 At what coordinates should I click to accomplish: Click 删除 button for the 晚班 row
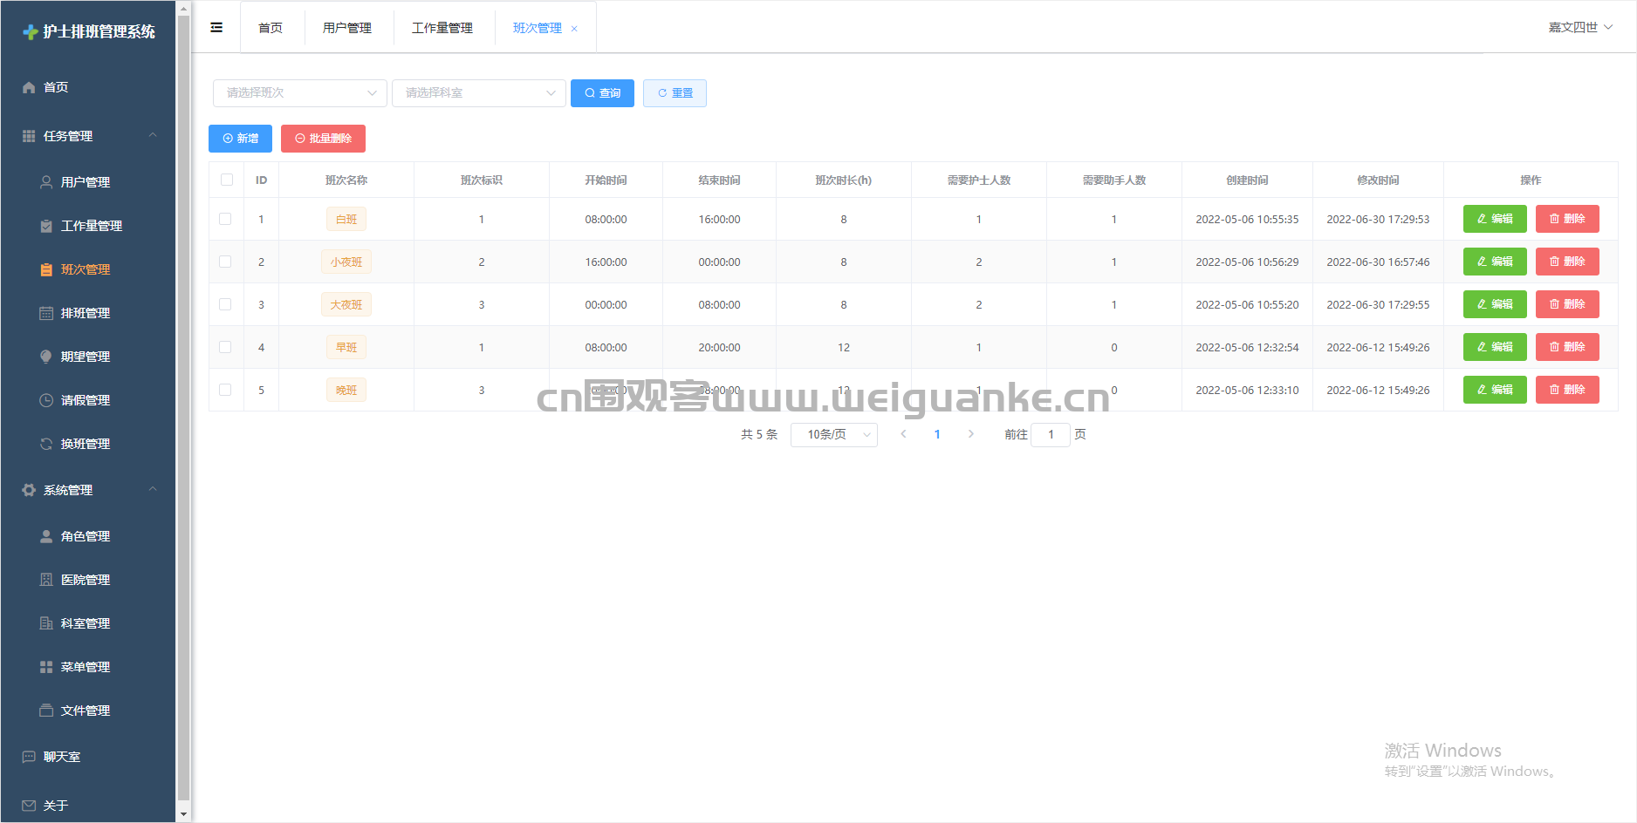pyautogui.click(x=1567, y=390)
